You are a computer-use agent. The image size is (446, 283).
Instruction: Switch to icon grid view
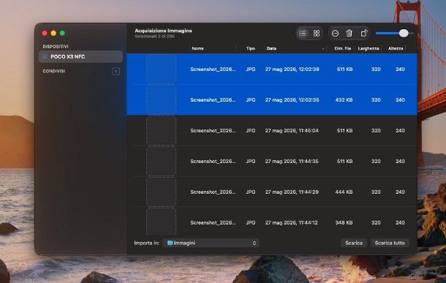(x=317, y=34)
